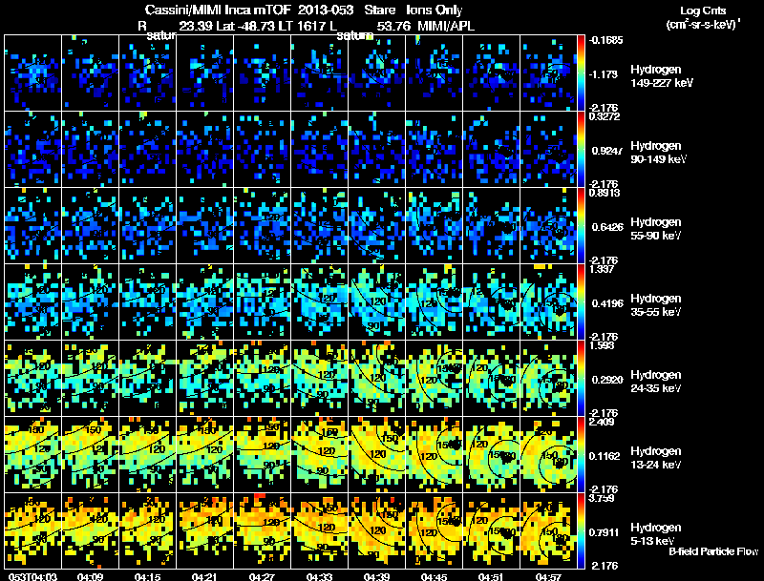This screenshot has width=764, height=581.
Task: Click the 04:39 time axis label
Action: (376, 577)
